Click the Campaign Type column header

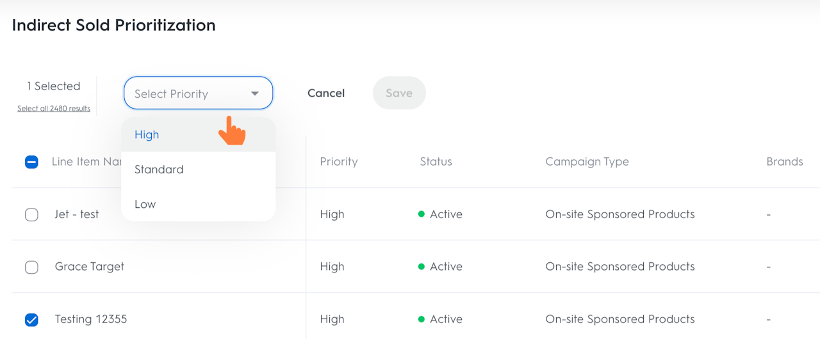coord(587,162)
